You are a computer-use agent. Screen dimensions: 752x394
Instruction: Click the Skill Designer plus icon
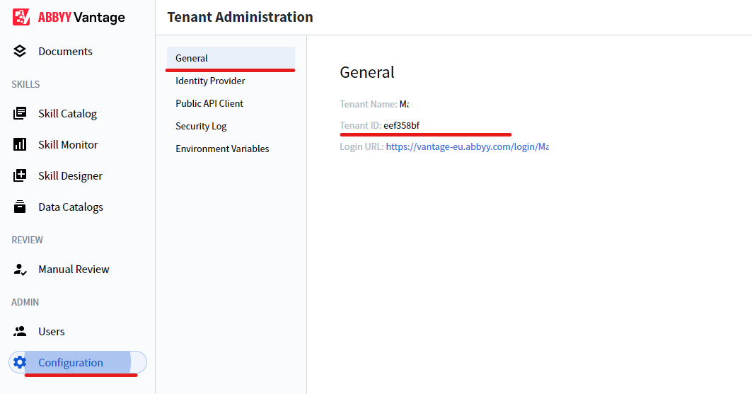20,175
